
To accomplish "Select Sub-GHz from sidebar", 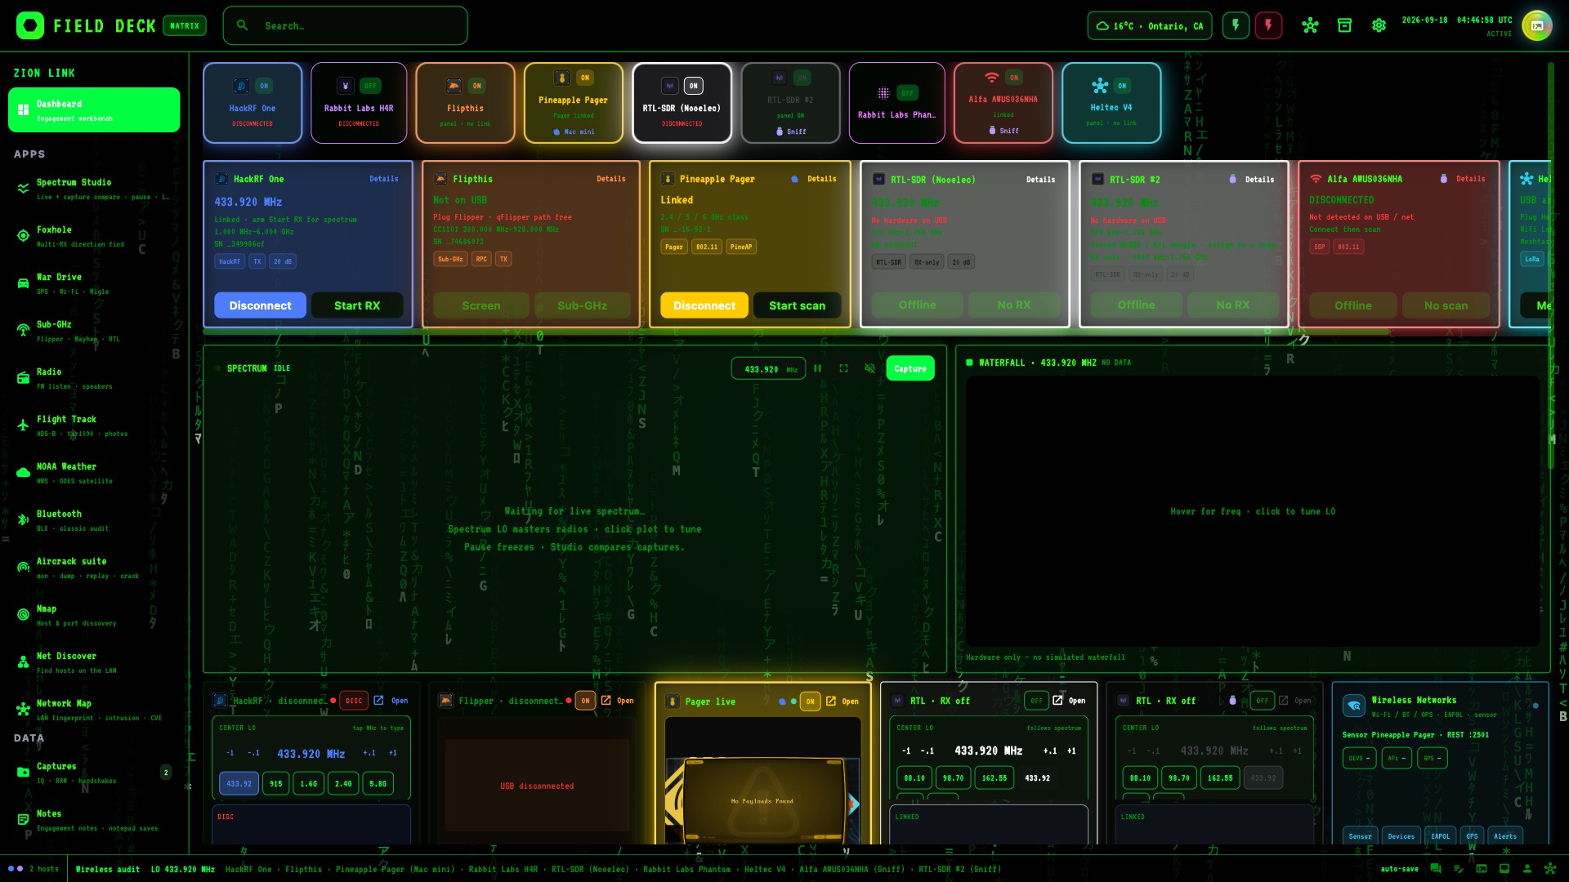I will point(94,331).
